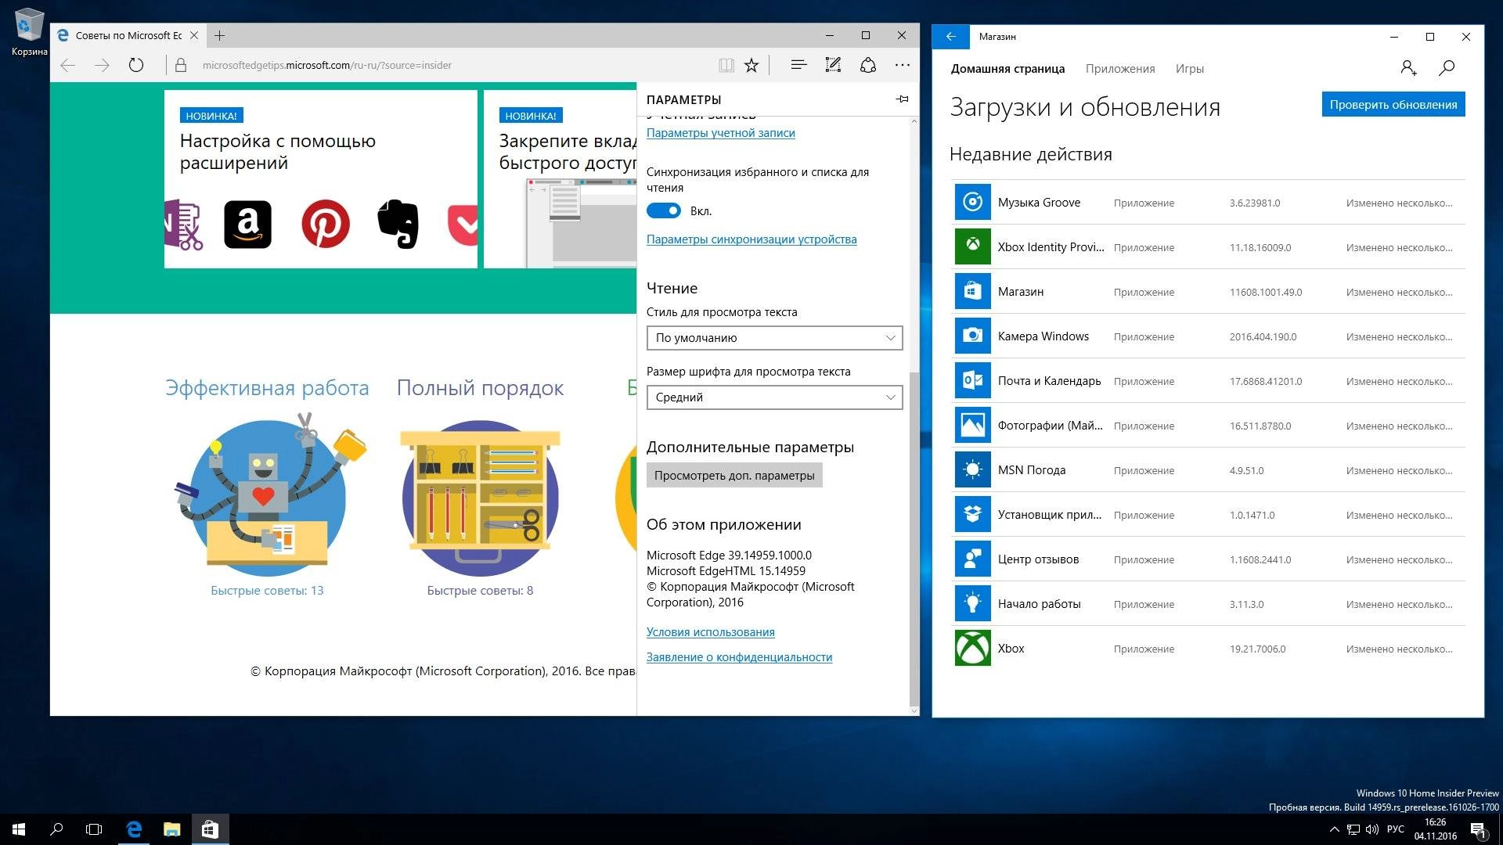The image size is (1503, 845).
Task: Click the Магазин row in updates list
Action: 1209,292
